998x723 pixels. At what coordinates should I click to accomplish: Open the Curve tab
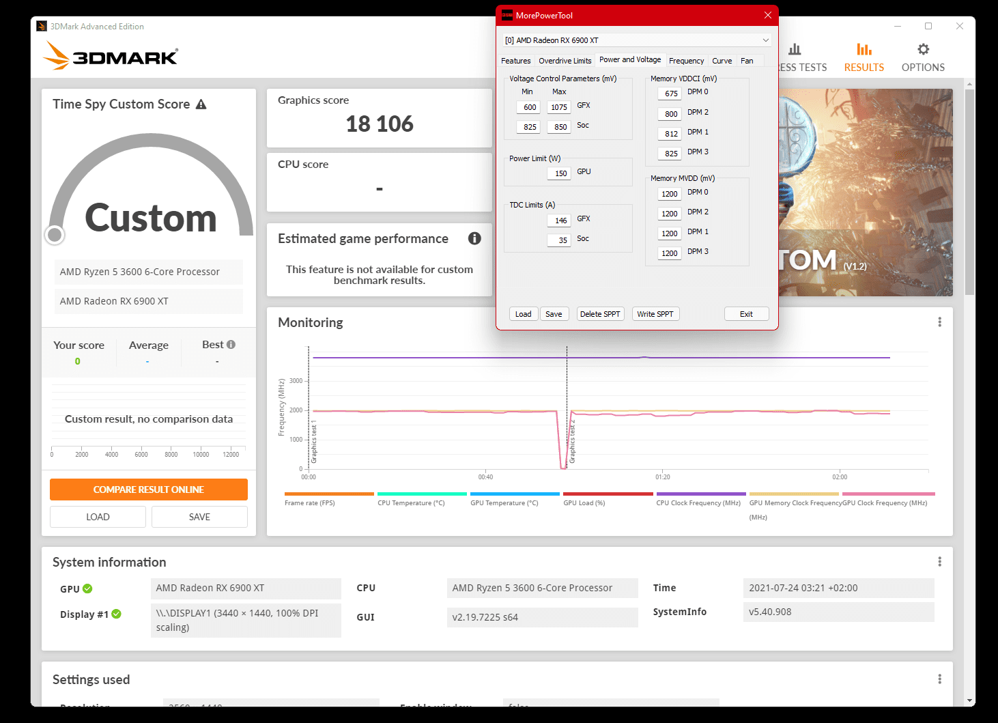(722, 61)
